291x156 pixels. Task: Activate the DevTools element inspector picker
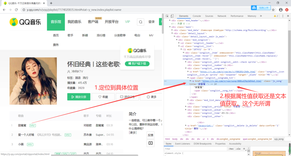(x=167, y=16)
